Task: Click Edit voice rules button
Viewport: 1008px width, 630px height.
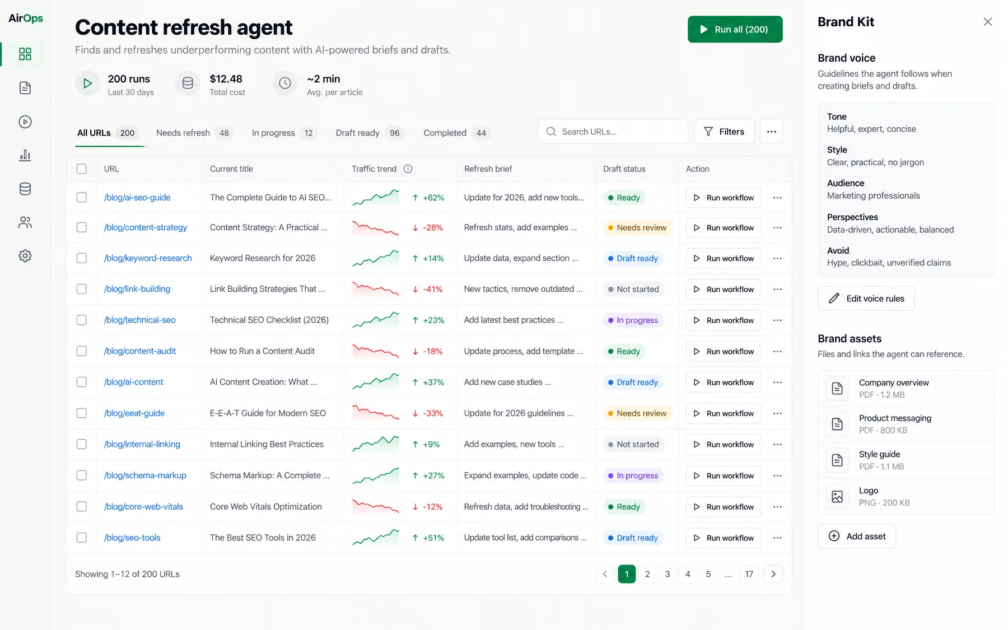Action: pyautogui.click(x=866, y=298)
